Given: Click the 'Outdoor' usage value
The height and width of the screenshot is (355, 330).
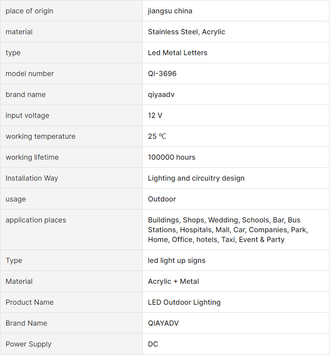Looking at the screenshot, I should click(x=162, y=199).
